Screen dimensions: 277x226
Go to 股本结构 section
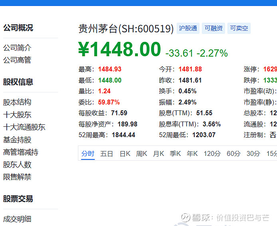click(17, 102)
